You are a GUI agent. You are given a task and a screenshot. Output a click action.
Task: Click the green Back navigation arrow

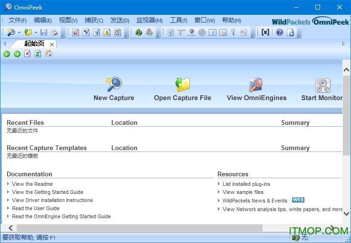tap(7, 54)
